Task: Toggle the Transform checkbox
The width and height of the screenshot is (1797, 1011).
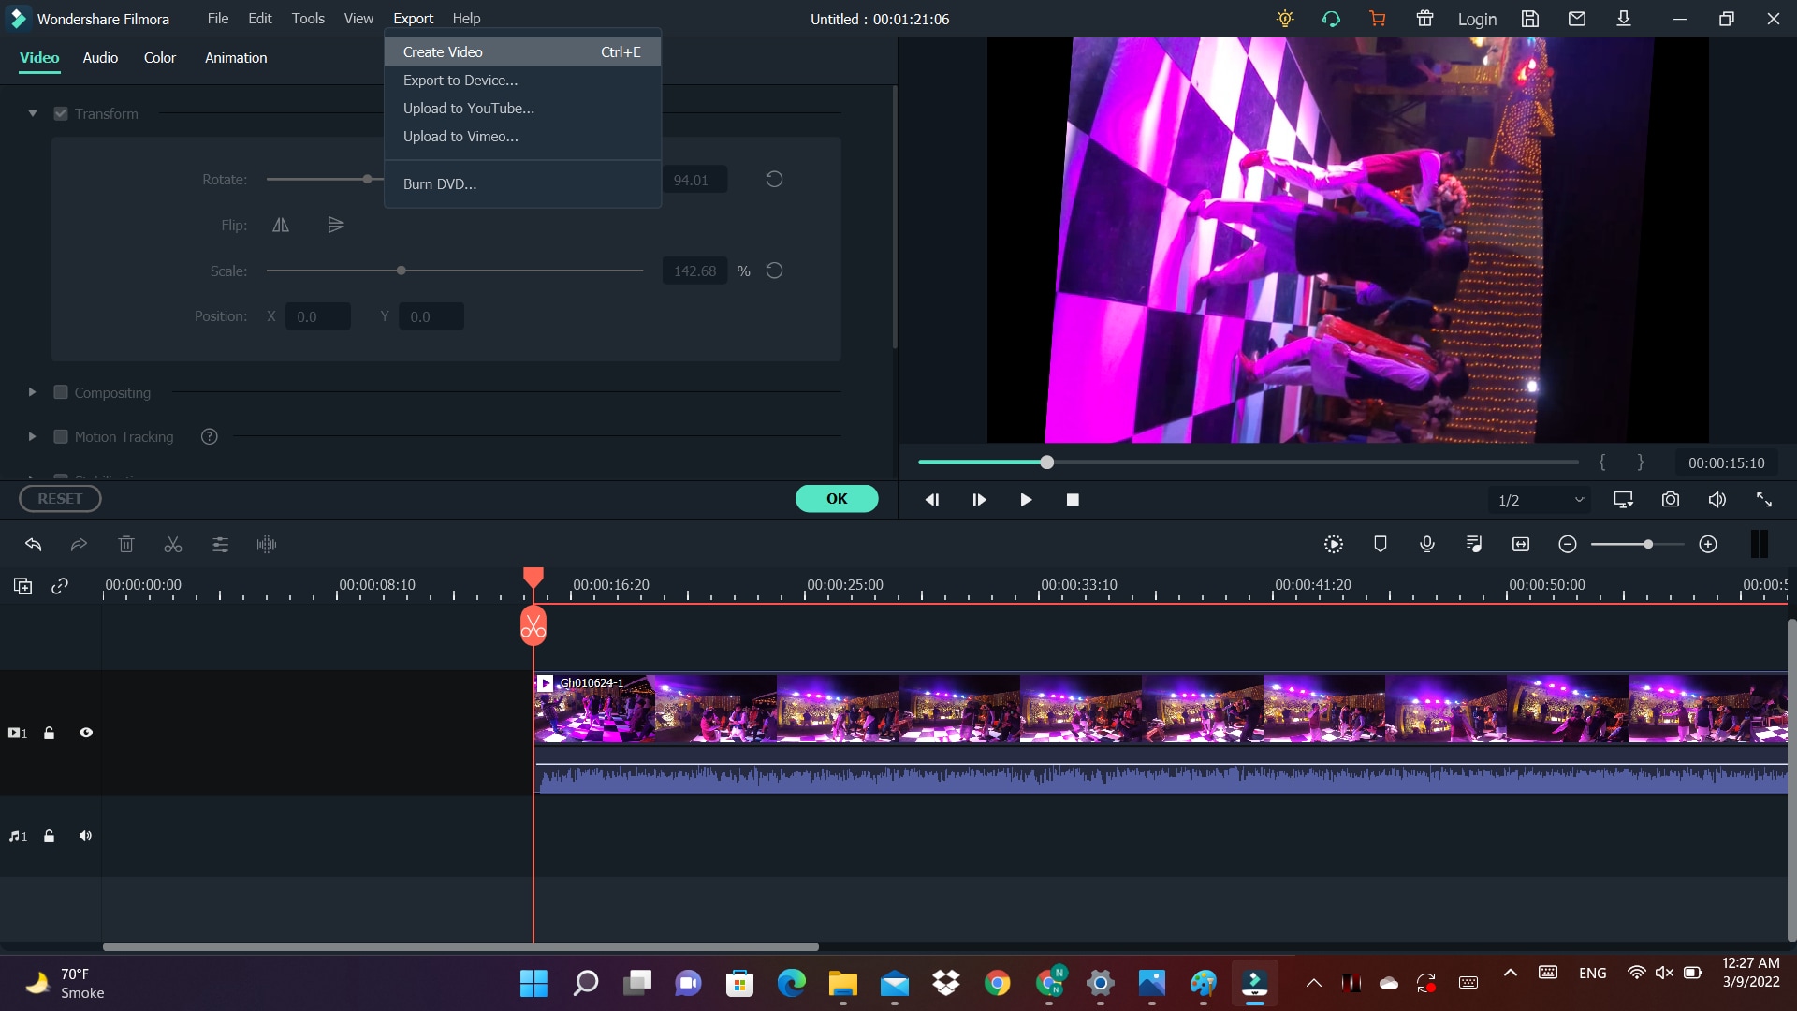Action: [x=61, y=113]
